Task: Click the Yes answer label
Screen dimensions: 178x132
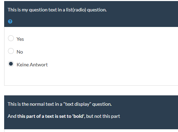Action: click(20, 39)
